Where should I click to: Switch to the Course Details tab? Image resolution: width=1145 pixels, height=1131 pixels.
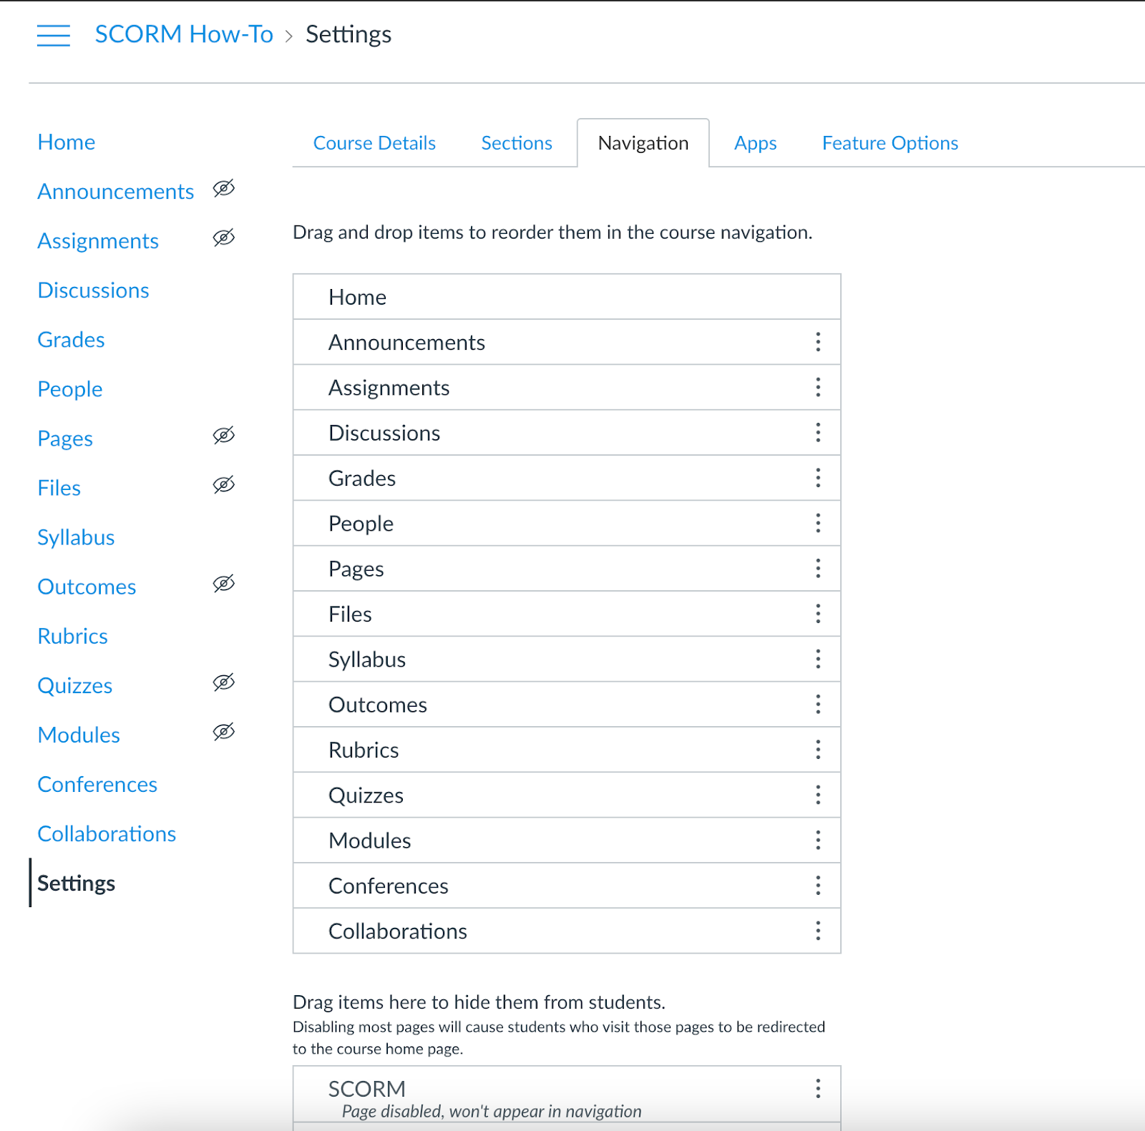point(374,143)
